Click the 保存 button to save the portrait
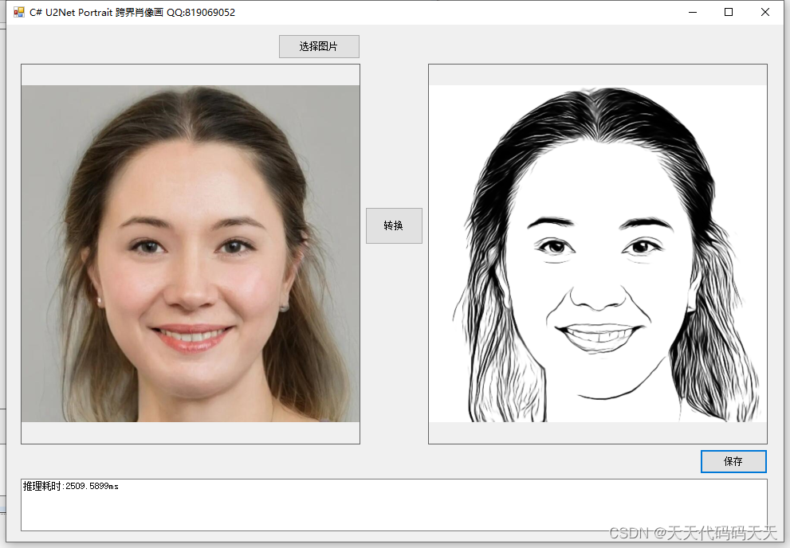The image size is (790, 548). tap(733, 461)
